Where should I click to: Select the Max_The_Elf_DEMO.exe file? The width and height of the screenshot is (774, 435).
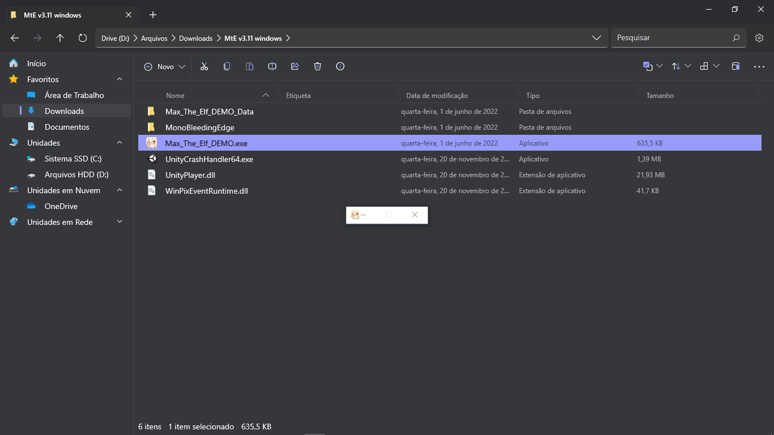(450, 143)
